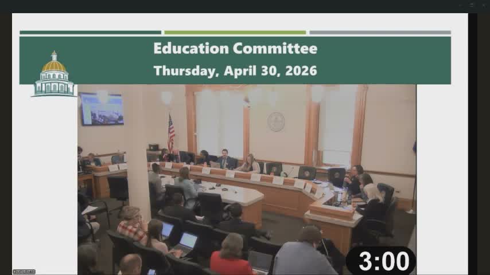Click the date "Thursday, April 30, 2026"
Viewport: 490px width, 275px height.
coord(235,71)
